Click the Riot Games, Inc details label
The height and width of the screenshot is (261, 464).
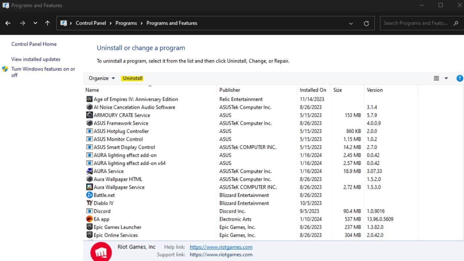tap(137, 247)
